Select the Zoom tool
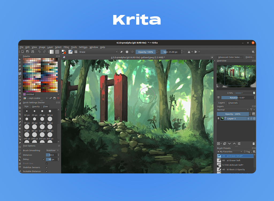 coord(20,171)
